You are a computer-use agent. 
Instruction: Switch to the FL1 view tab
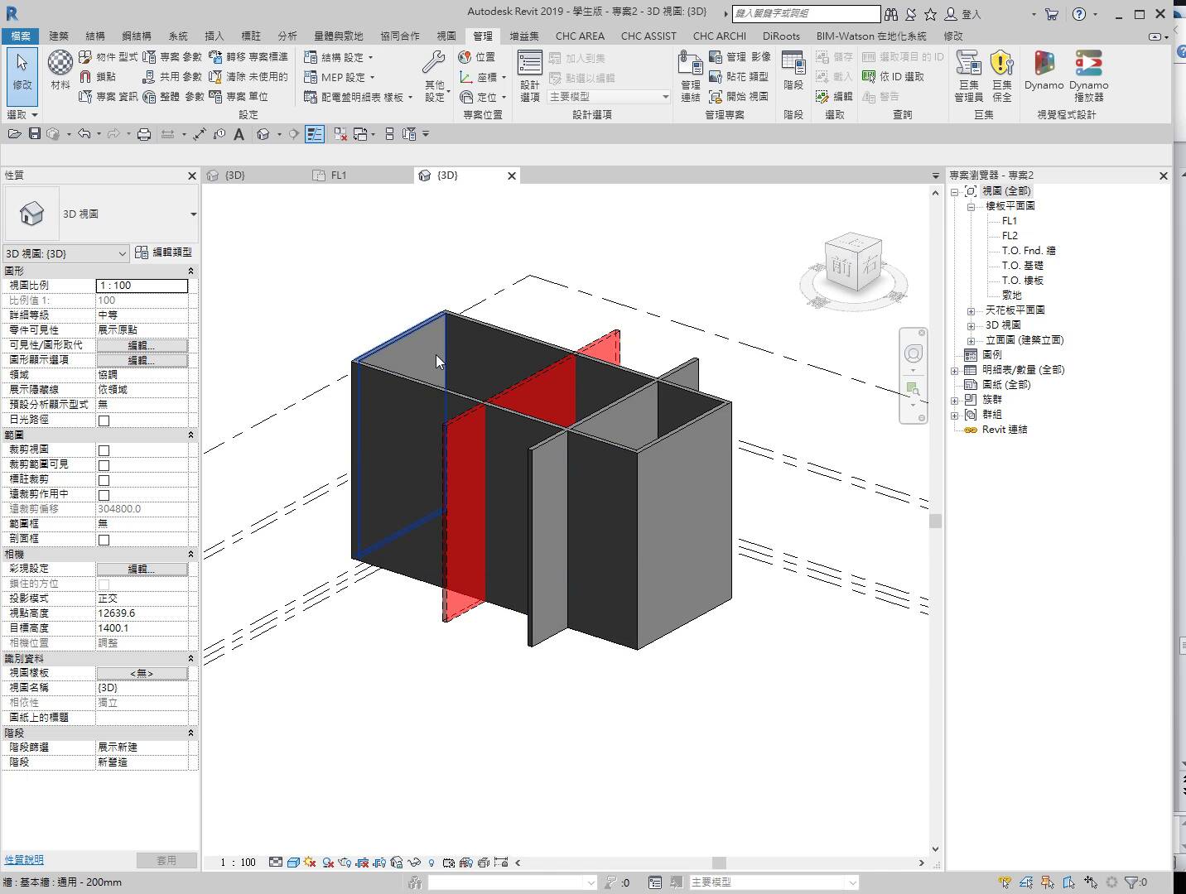pyautogui.click(x=339, y=175)
